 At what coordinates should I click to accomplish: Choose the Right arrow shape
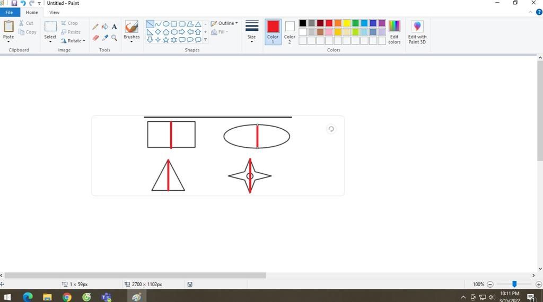click(x=182, y=32)
